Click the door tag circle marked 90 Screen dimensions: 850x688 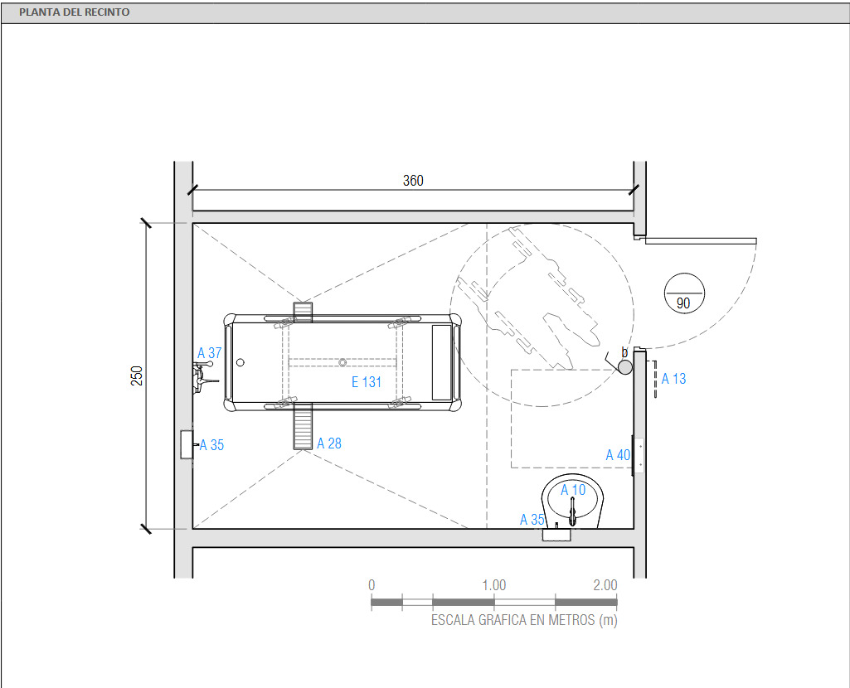tap(683, 293)
